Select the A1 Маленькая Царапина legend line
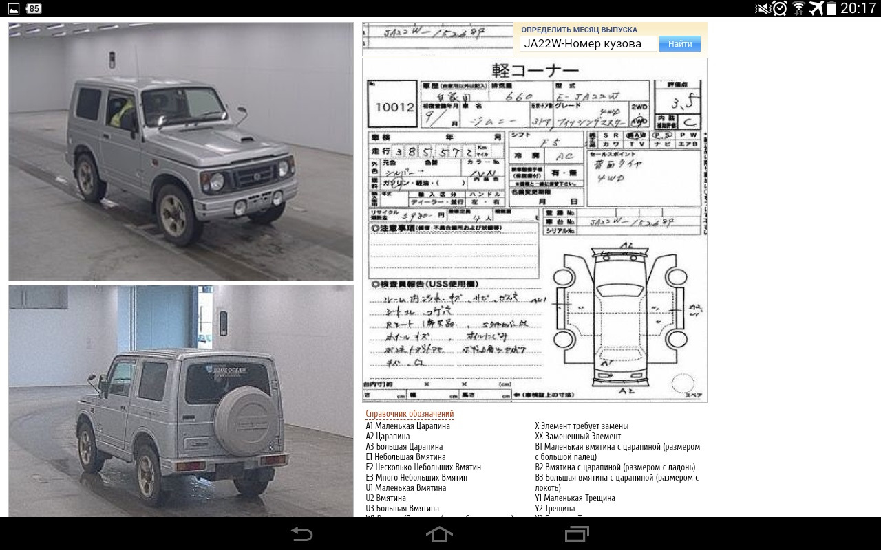This screenshot has width=881, height=550. pos(407,426)
